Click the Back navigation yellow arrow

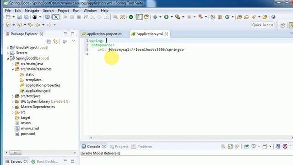(38, 25)
